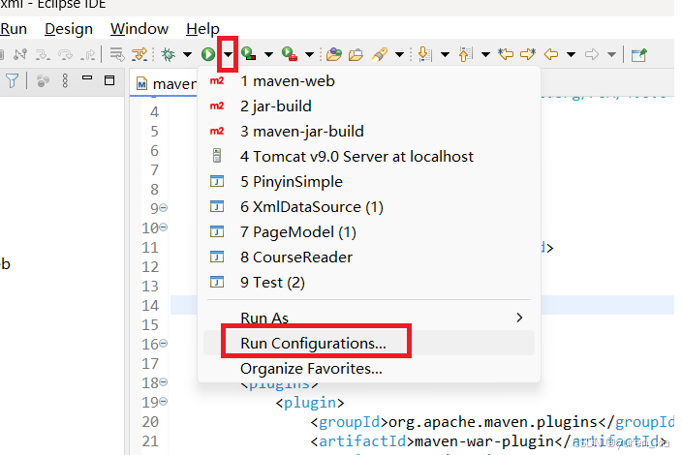682x455 pixels.
Task: Maximize the side panel view
Action: [109, 80]
